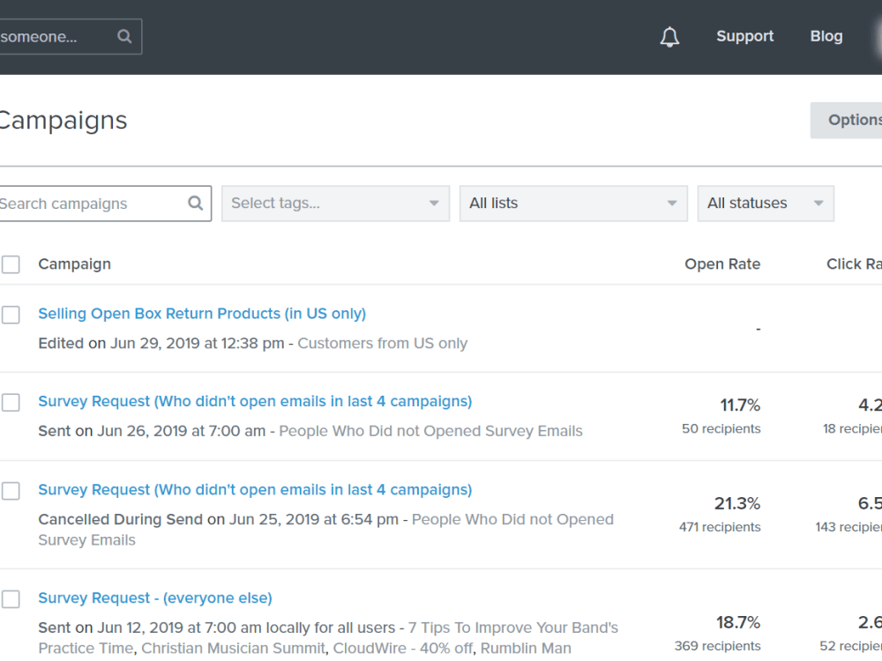Screen dimensions: 882x661
Task: Click the CloudWire - 40% off list name
Action: coord(403,648)
